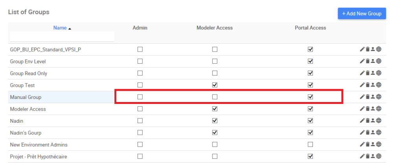The height and width of the screenshot is (163, 393).
Task: Click the Name filter text field
Action: click(x=62, y=37)
